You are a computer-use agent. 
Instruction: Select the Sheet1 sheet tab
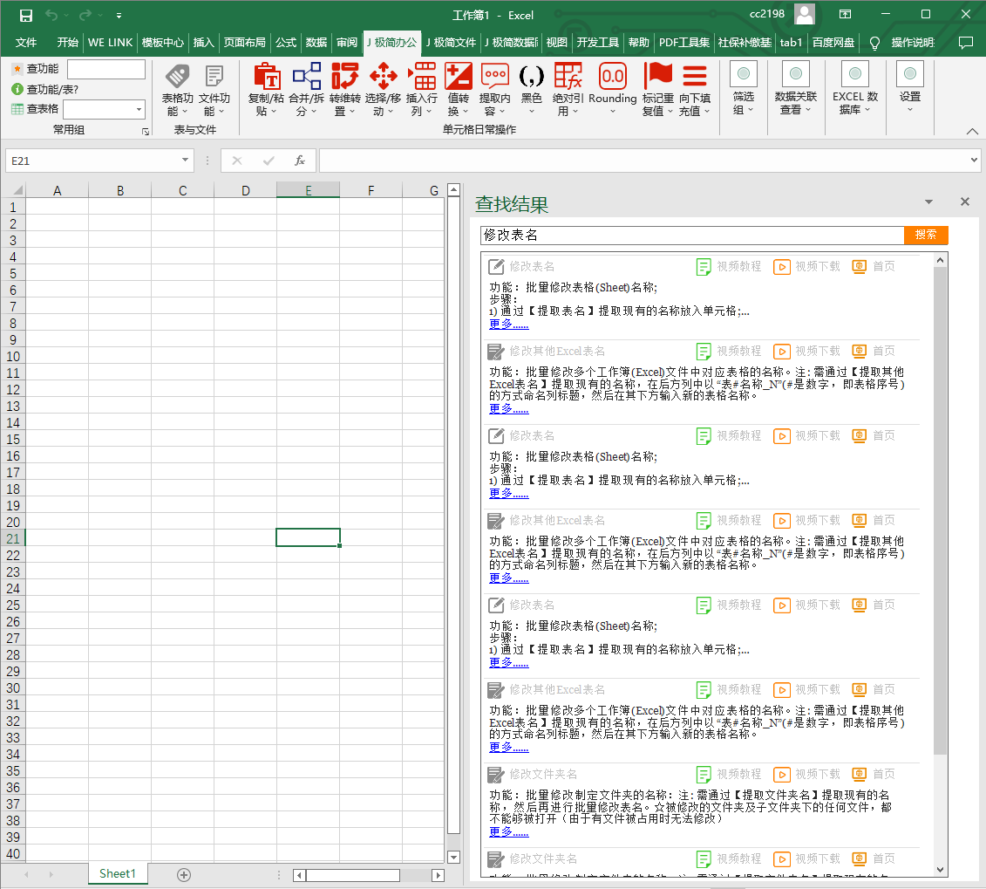(118, 874)
